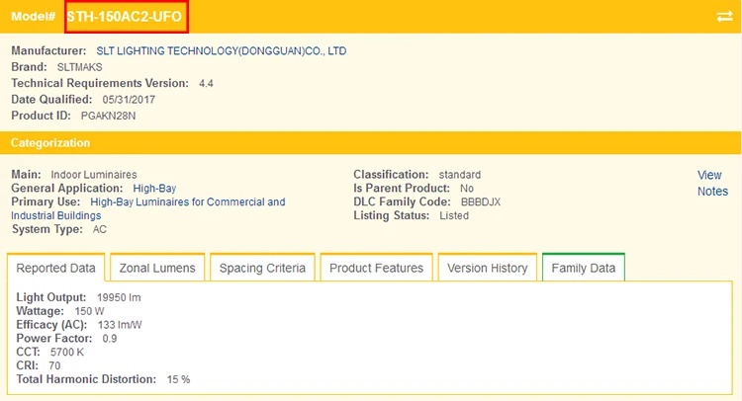The image size is (742, 401).
Task: Open the Zonal Lumens tab
Action: click(x=157, y=268)
